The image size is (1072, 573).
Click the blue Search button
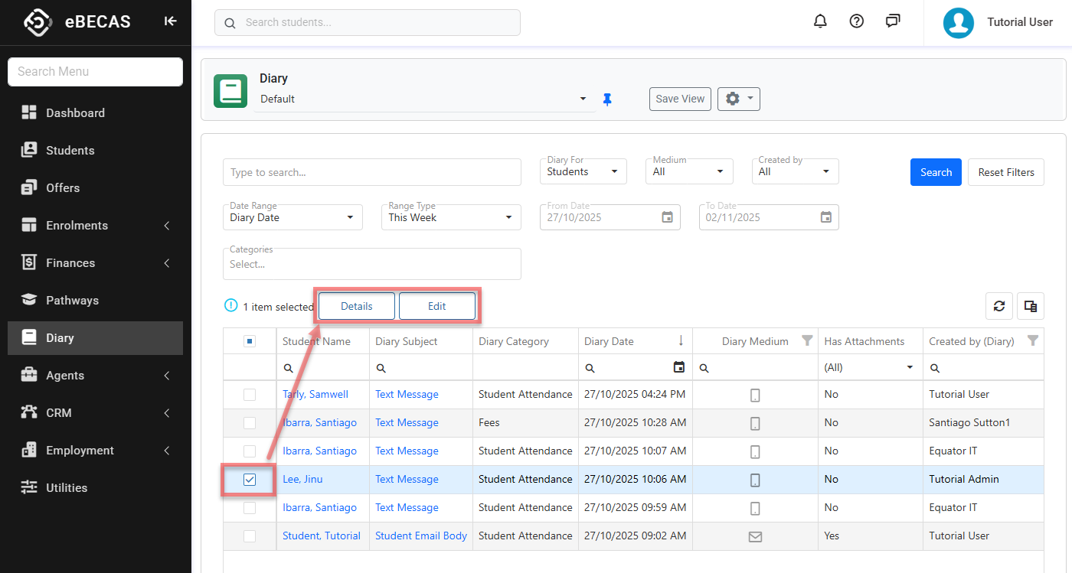[936, 172]
